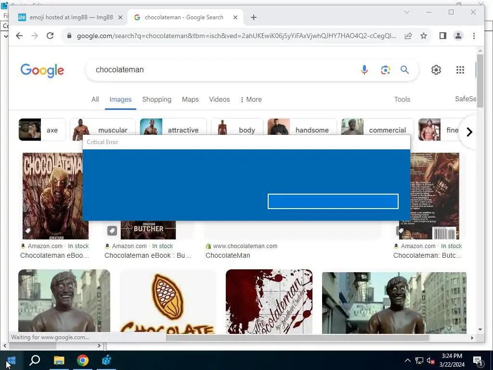
Task: Click the page horizontal scrollbar
Action: pyautogui.click(x=298, y=338)
